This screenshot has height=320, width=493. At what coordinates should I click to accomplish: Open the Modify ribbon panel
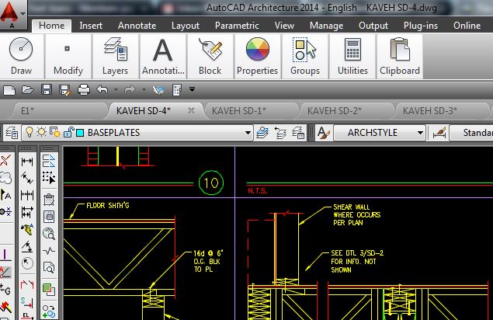coord(68,57)
